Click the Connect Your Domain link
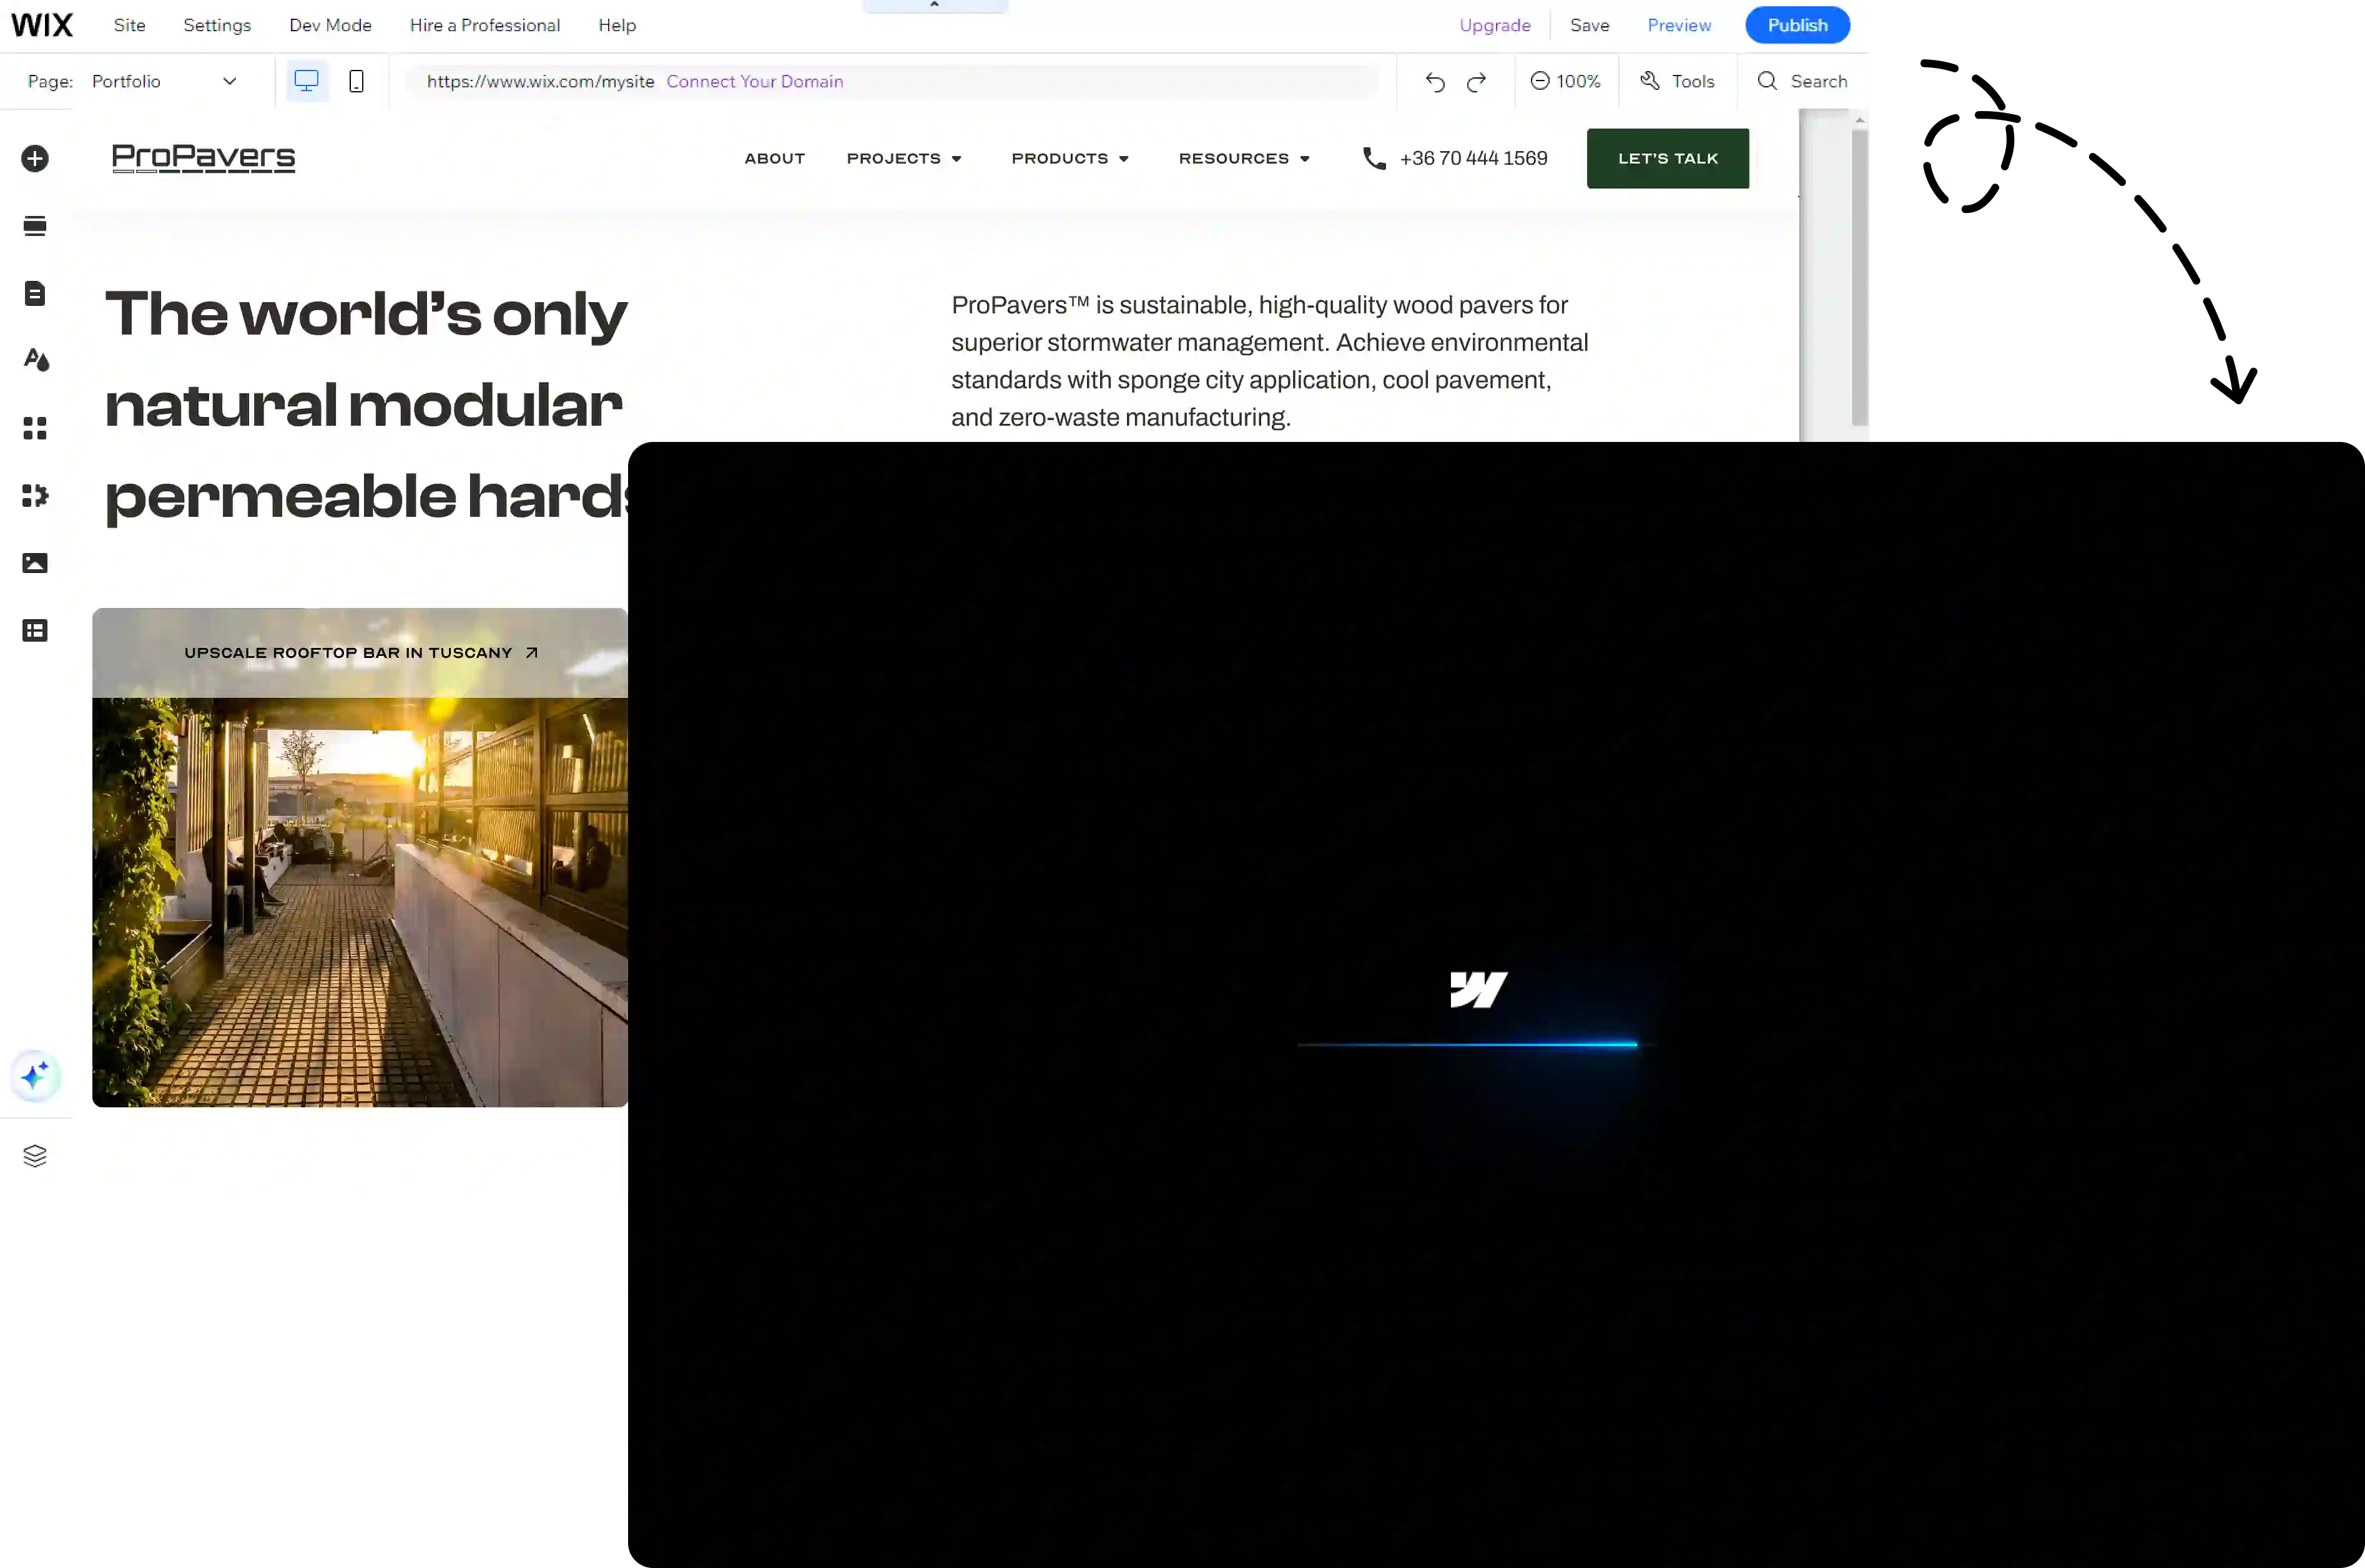 point(754,81)
